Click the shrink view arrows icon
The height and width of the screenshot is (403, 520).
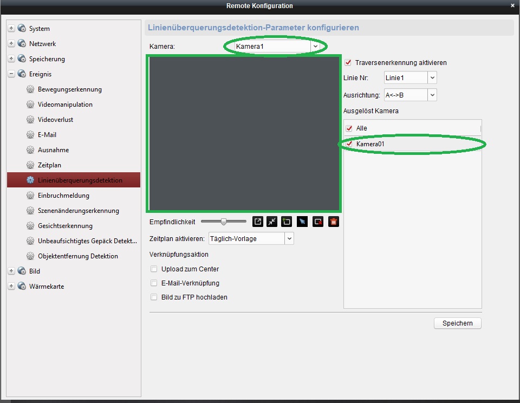pyautogui.click(x=272, y=222)
